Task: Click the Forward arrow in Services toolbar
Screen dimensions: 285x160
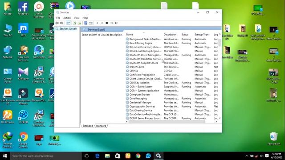Action: (x=62, y=23)
